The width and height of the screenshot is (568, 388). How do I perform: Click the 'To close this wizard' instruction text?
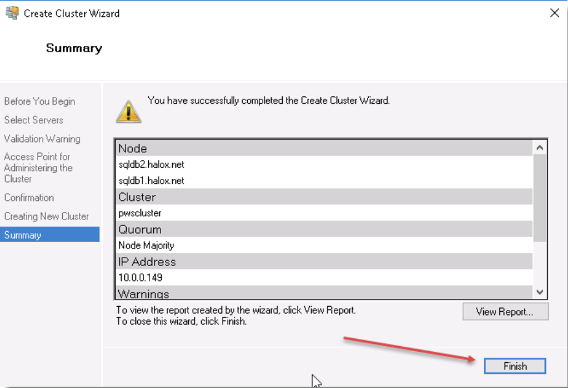[x=181, y=321]
